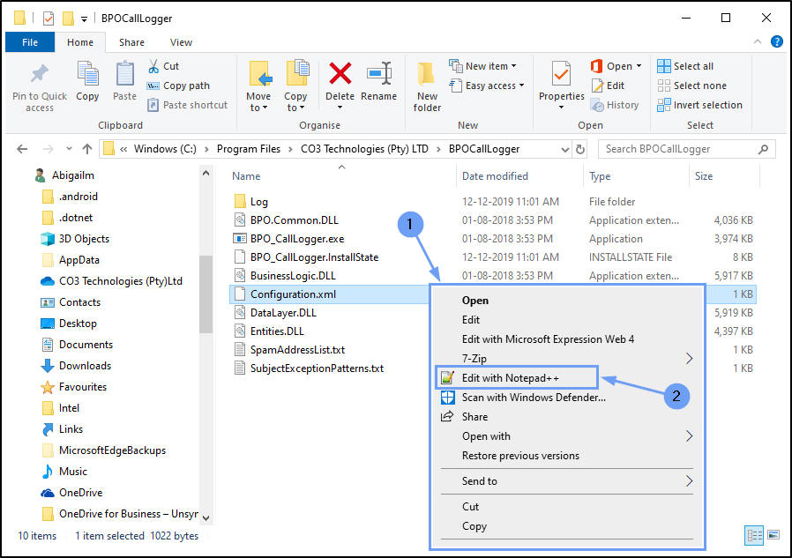This screenshot has width=792, height=558.
Task: Switch to large icons view
Action: [773, 534]
